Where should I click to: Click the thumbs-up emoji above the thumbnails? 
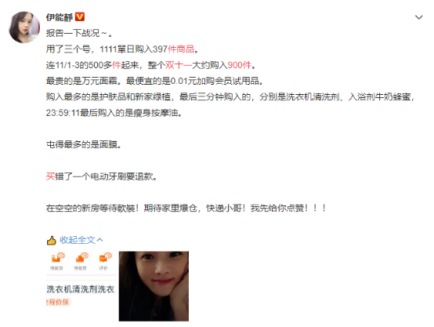coord(52,240)
